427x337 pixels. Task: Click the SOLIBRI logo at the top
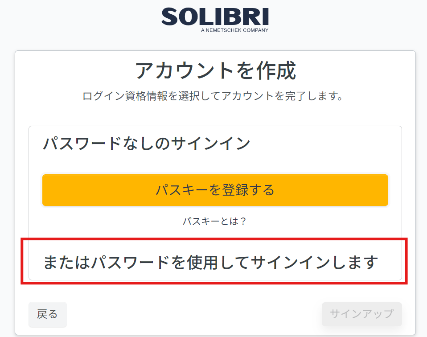pos(215,20)
